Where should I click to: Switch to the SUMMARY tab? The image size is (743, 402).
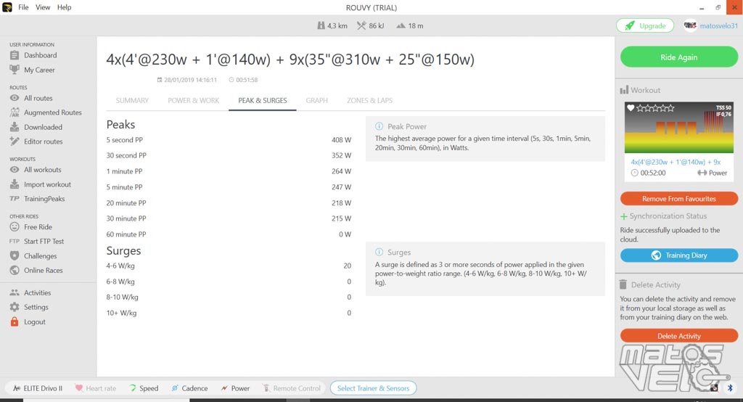[x=132, y=100]
